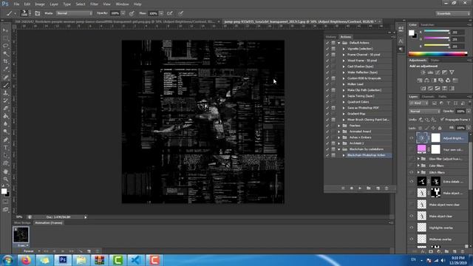Switch to the Paths tab

[x=443, y=97]
